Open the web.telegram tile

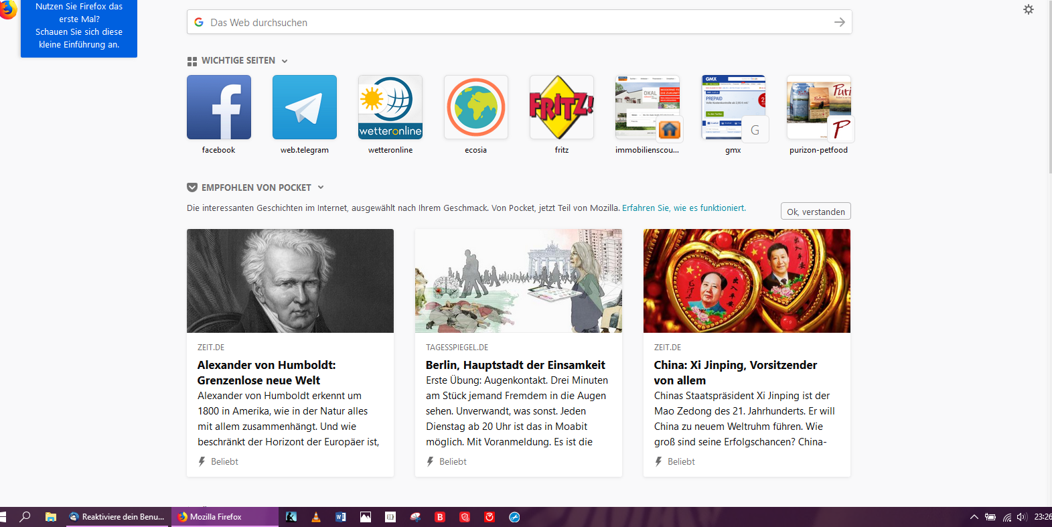coord(304,107)
